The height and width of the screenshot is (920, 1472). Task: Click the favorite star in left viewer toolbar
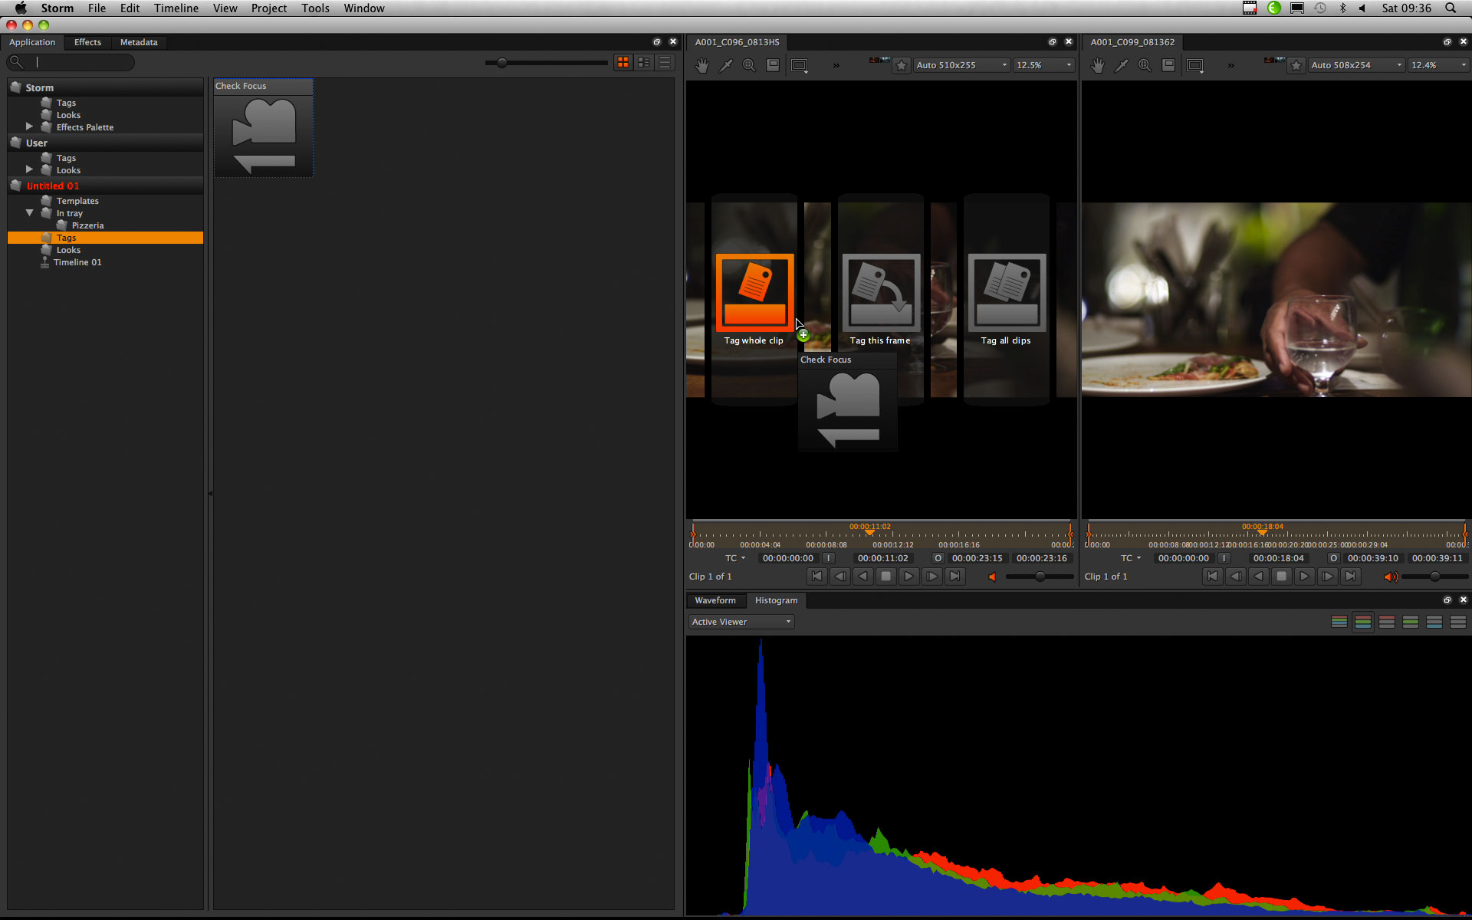(x=902, y=65)
